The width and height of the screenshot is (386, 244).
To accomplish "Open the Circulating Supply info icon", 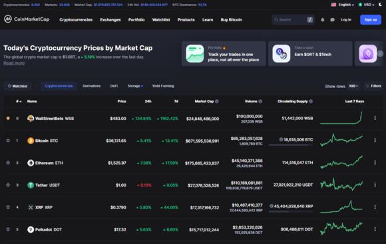I will coord(311,101).
